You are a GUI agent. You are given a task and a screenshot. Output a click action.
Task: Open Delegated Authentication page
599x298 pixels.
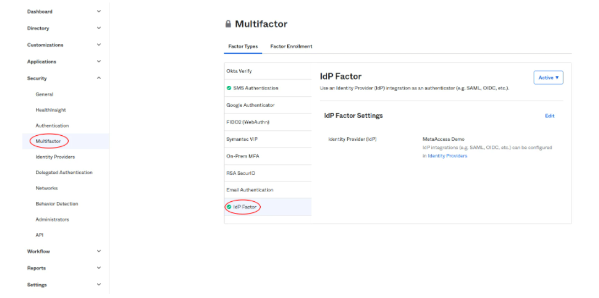click(x=64, y=173)
